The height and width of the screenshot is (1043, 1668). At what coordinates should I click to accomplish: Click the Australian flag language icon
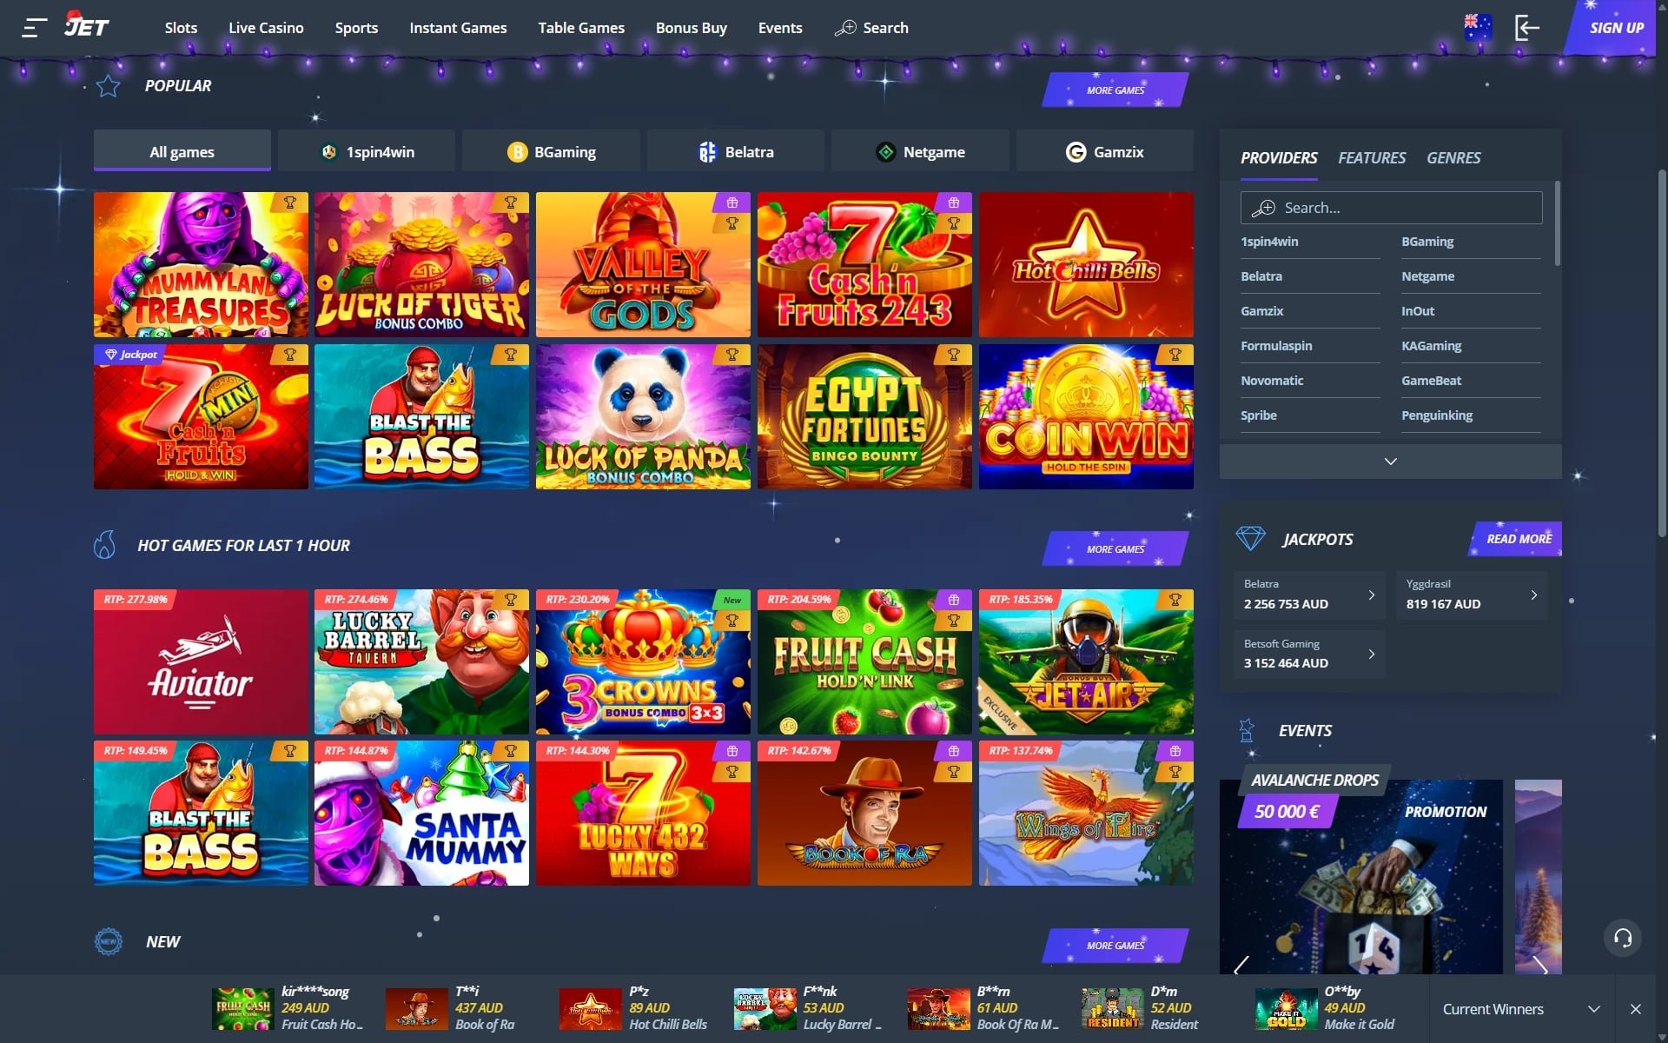tap(1477, 27)
